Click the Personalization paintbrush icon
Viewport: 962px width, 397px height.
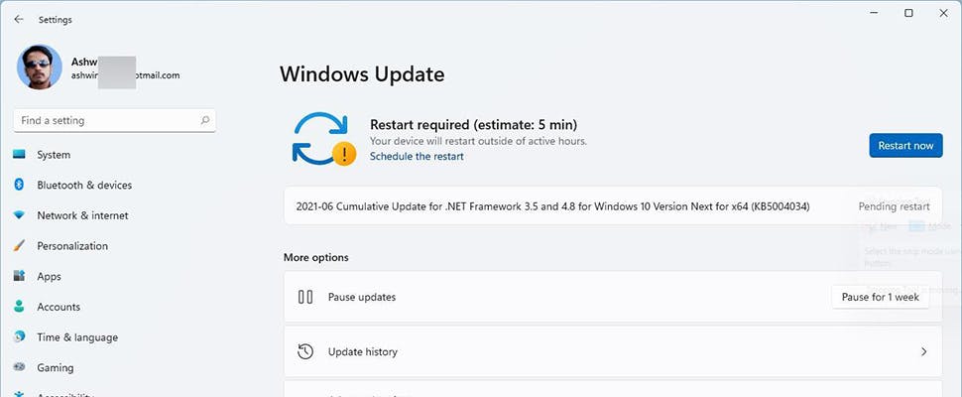pos(19,246)
